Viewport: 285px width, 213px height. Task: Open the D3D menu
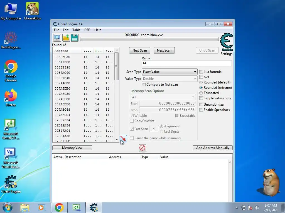87,30
